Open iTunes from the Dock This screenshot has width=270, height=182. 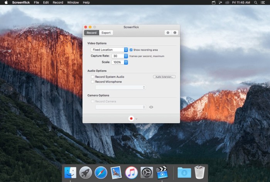point(132,172)
